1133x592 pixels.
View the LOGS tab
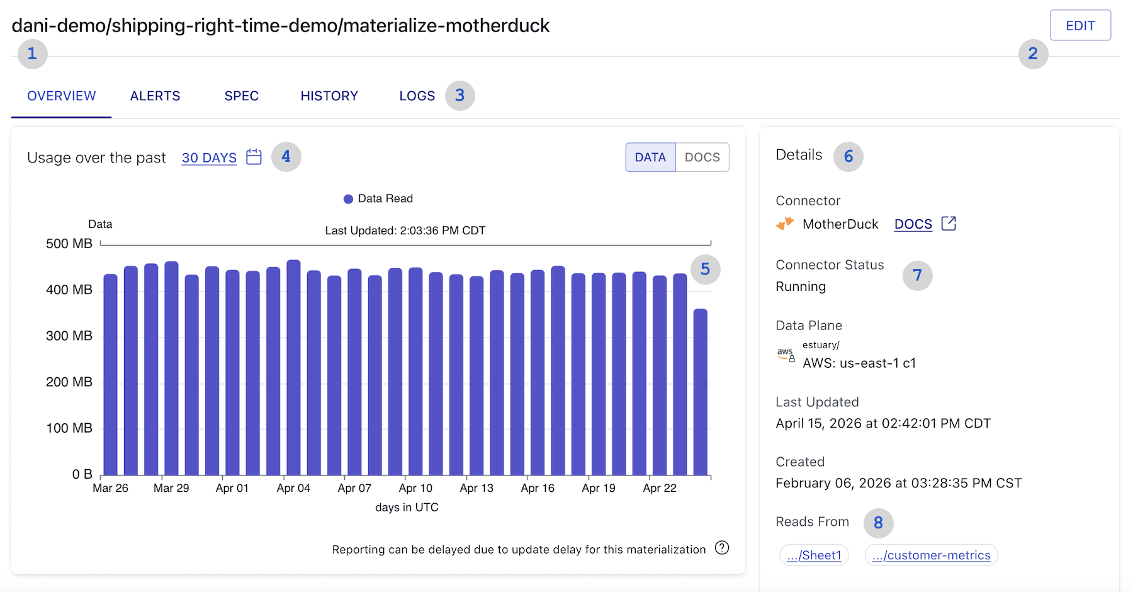(x=417, y=96)
